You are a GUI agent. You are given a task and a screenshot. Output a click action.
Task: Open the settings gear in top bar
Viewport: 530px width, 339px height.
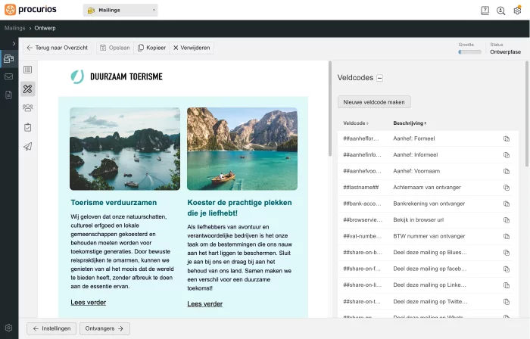517,11
